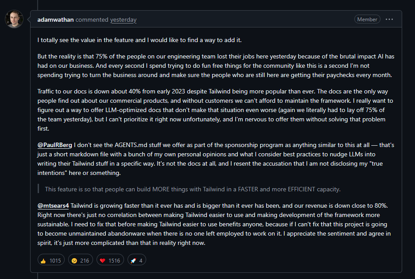Click the word 'commented' in the header
The image size is (415, 279).
pyautogui.click(x=92, y=19)
